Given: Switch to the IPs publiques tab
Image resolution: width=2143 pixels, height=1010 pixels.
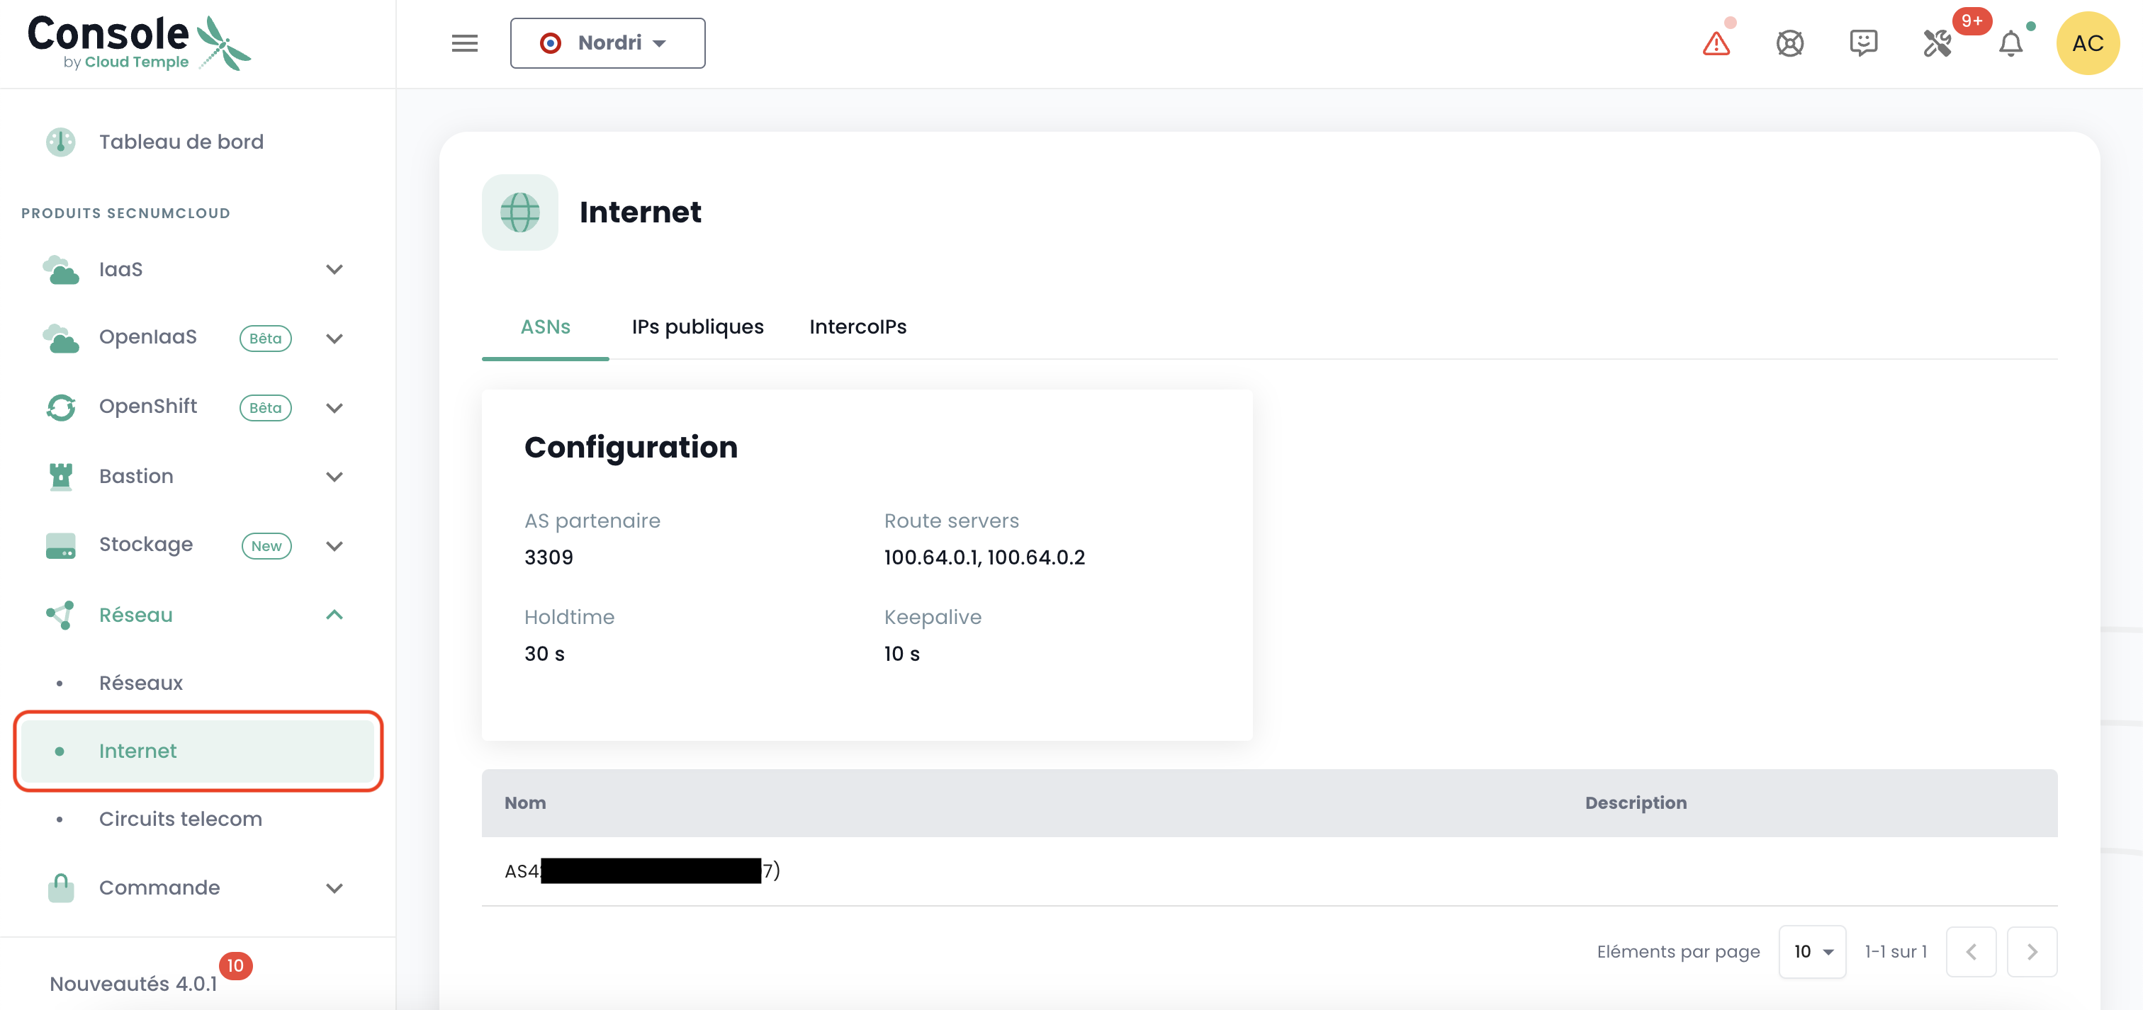Looking at the screenshot, I should pyautogui.click(x=697, y=327).
